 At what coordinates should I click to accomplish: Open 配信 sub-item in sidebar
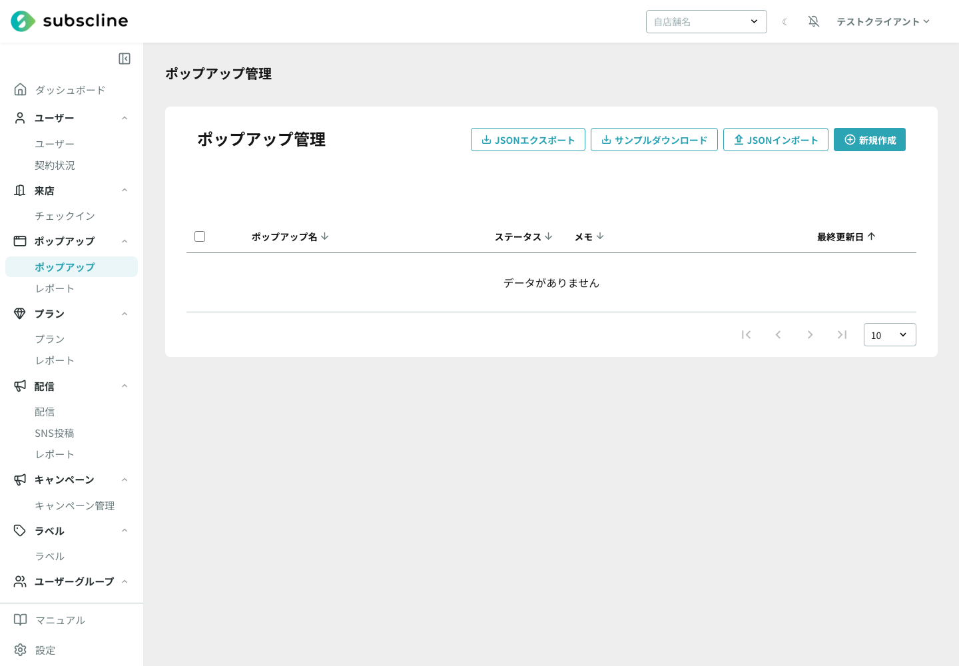(x=45, y=412)
